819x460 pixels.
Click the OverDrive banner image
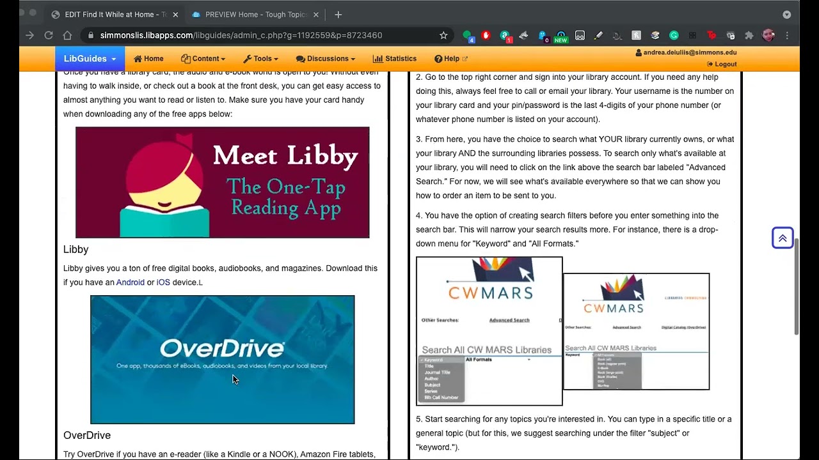(223, 360)
